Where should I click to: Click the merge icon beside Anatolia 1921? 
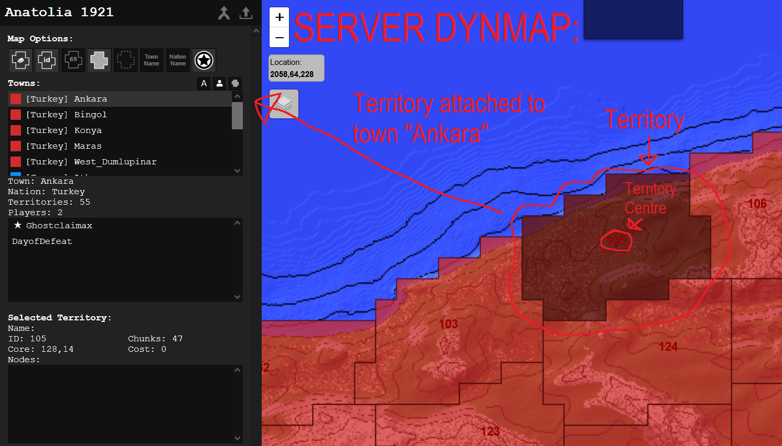click(x=224, y=13)
